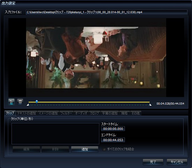Click the 00:04.028/00:44.054 time readout
The height and width of the screenshot is (168, 192).
[x=170, y=104]
